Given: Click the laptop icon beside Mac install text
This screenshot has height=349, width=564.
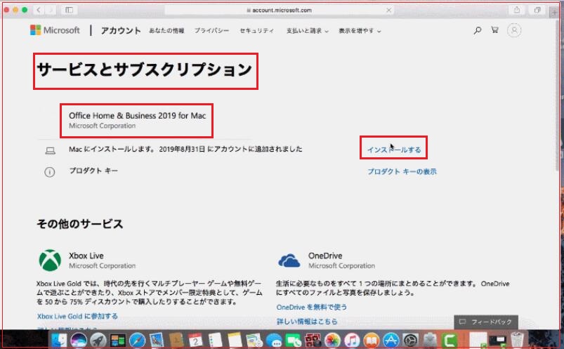Looking at the screenshot, I should coord(51,151).
